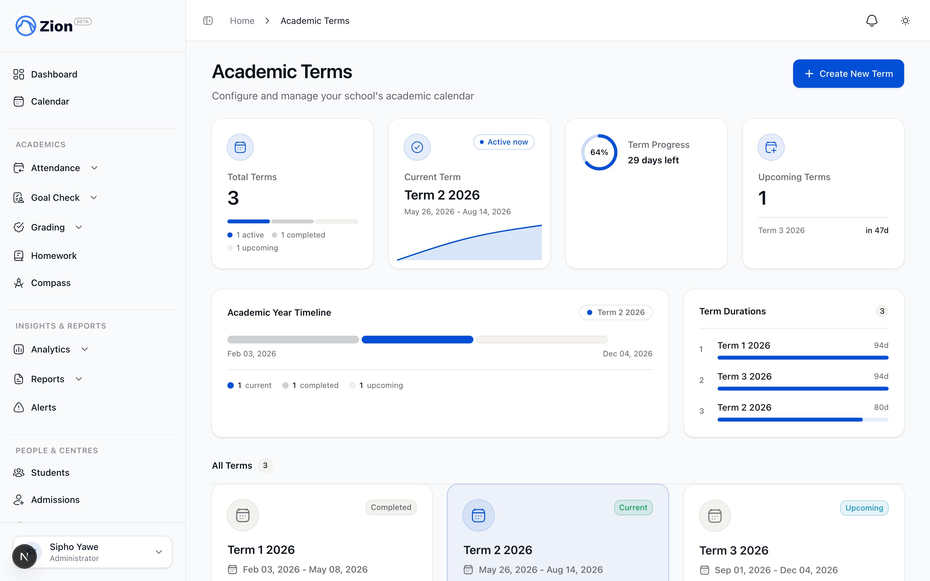Click the Term 2 2026 card calendar icon
This screenshot has width=930, height=581.
click(x=479, y=515)
